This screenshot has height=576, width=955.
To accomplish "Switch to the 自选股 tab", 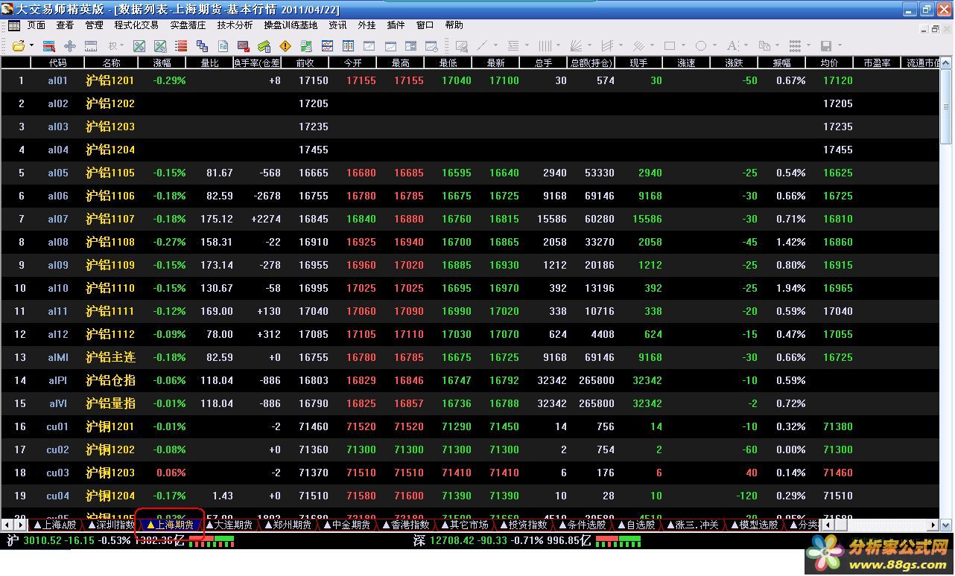I will pos(635,525).
